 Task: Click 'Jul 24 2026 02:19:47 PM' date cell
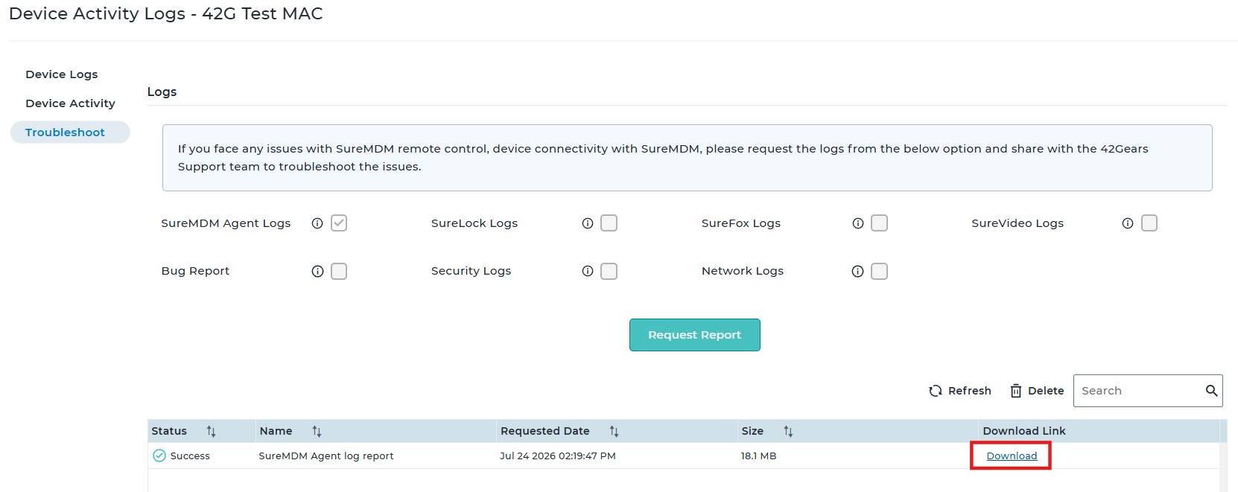558,456
